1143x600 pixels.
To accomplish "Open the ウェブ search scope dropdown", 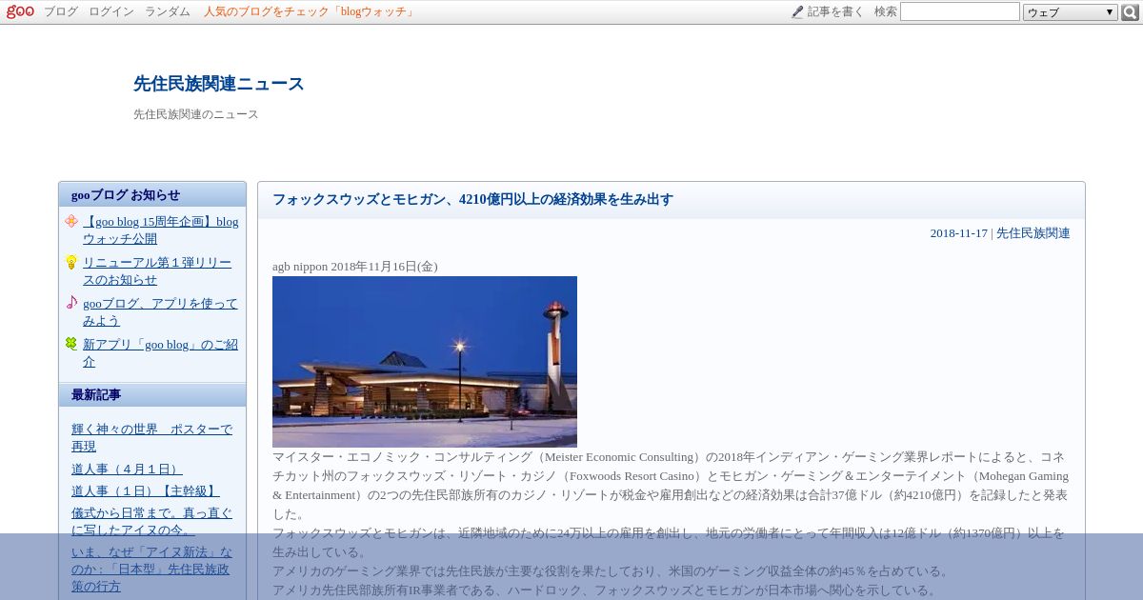I will [x=1071, y=12].
